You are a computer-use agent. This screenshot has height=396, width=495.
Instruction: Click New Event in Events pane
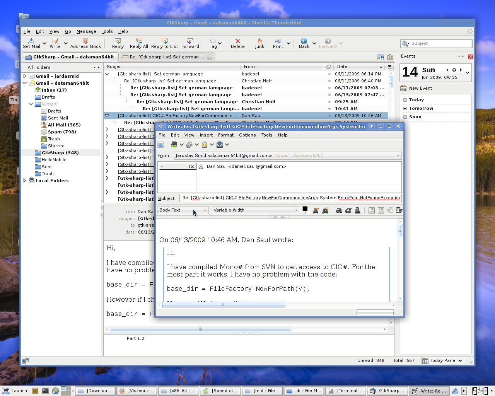tap(416, 88)
